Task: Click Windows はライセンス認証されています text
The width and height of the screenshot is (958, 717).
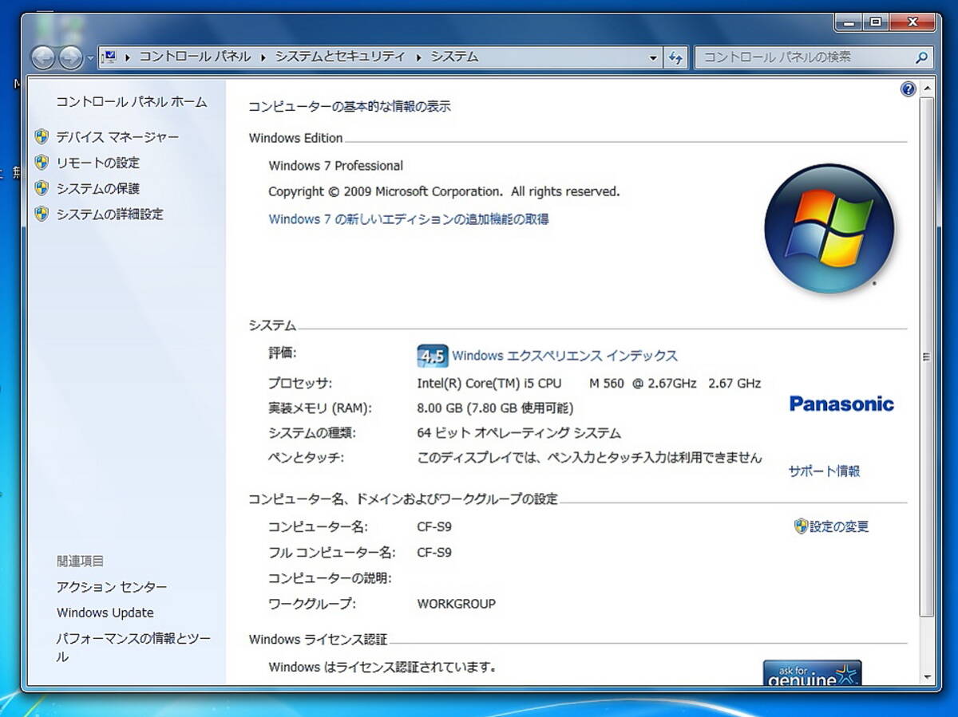Action: click(x=382, y=667)
